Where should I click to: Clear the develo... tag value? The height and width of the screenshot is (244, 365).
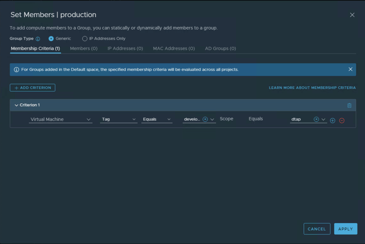click(x=205, y=119)
